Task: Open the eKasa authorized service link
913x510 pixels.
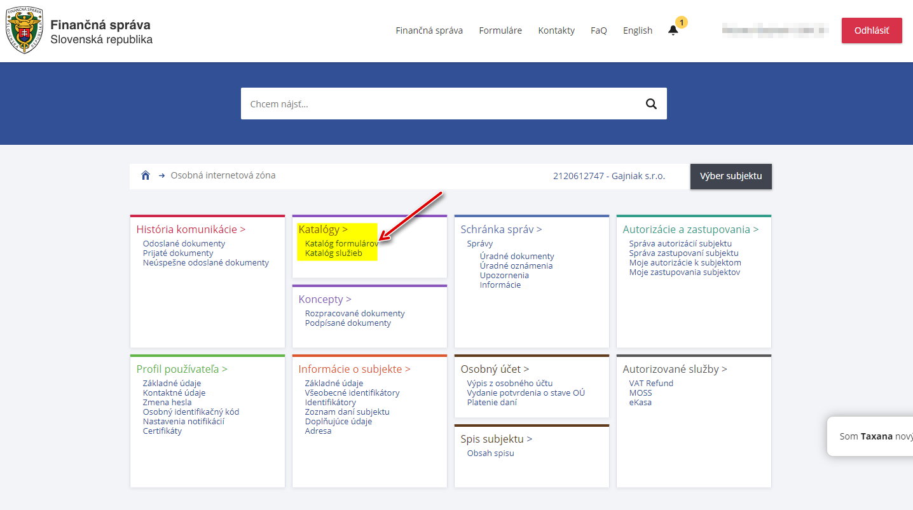Action: point(640,402)
